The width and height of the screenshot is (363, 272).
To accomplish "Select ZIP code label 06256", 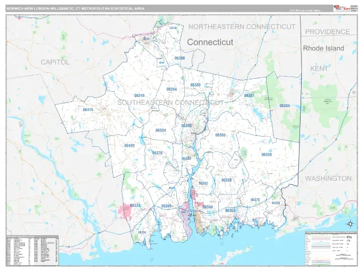I will pyautogui.click(x=173, y=28).
